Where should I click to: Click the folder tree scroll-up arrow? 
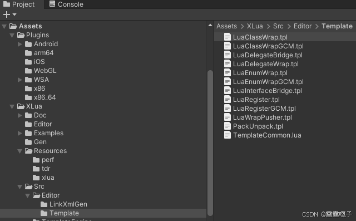(210, 25)
